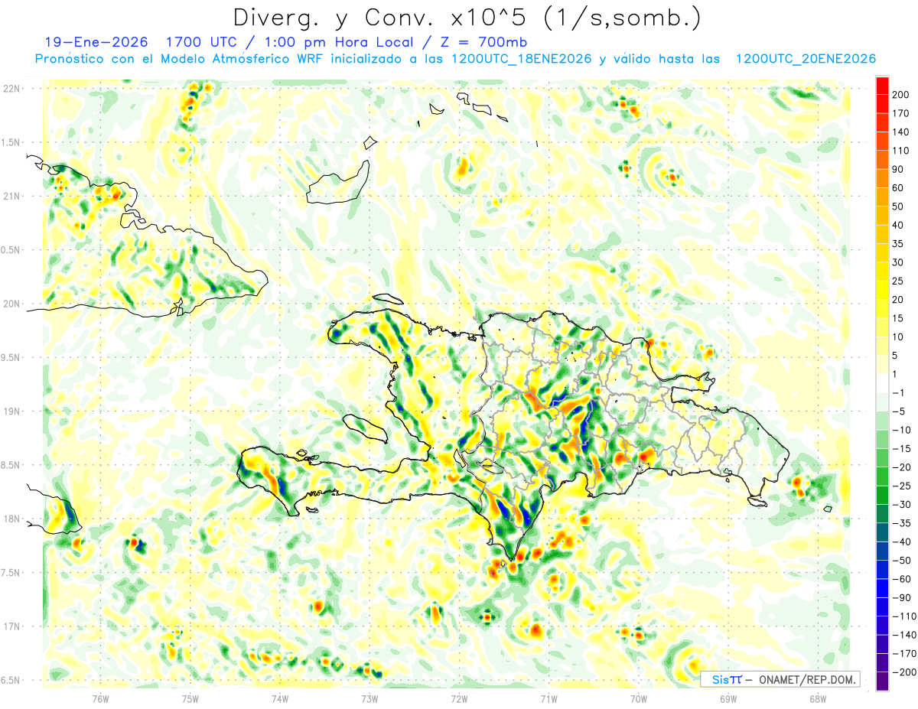Click the "-15" color scale value
Screen dimensions: 918x709
900,448
